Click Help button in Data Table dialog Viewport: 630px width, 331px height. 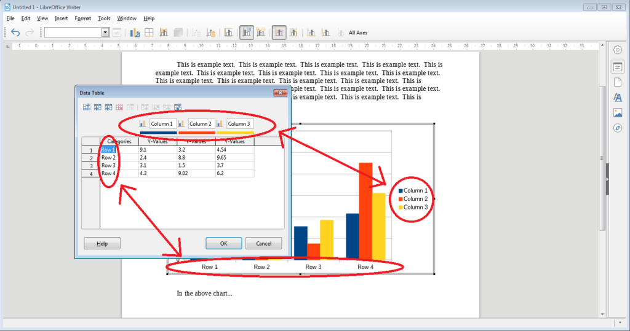coord(102,243)
